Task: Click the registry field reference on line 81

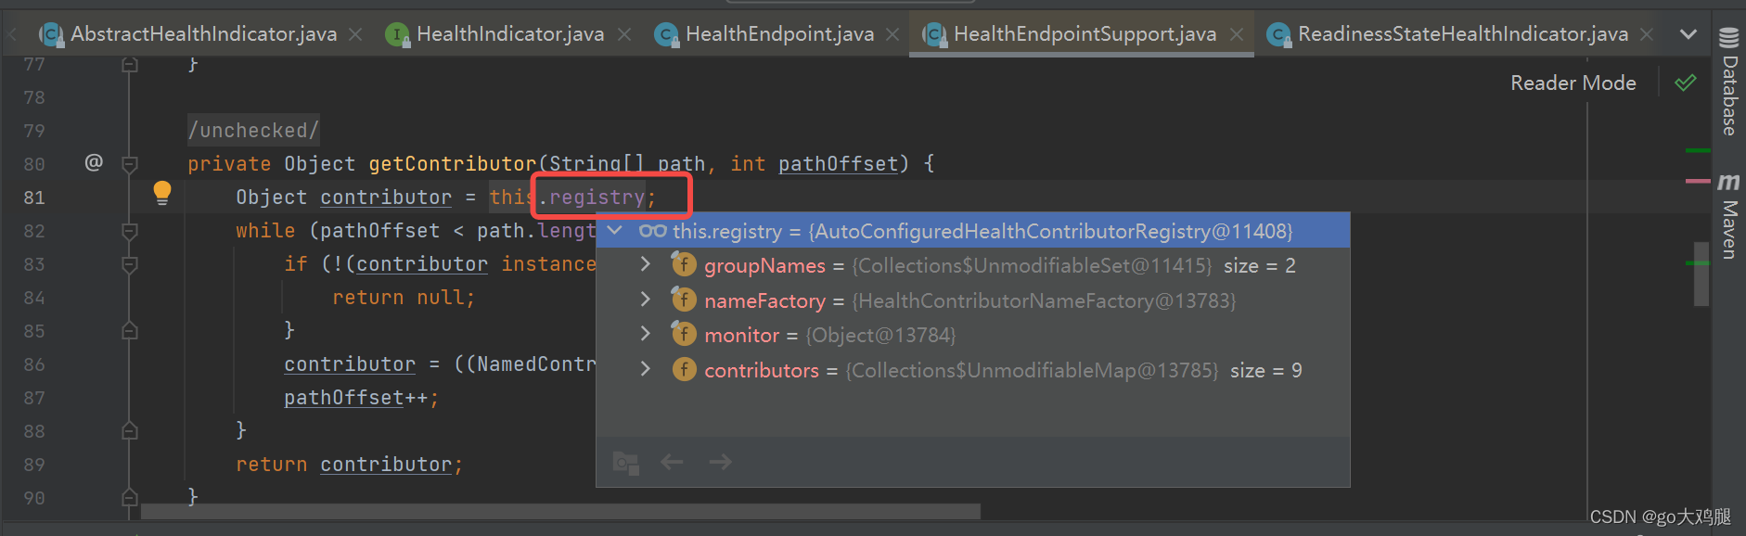Action: coord(597,198)
